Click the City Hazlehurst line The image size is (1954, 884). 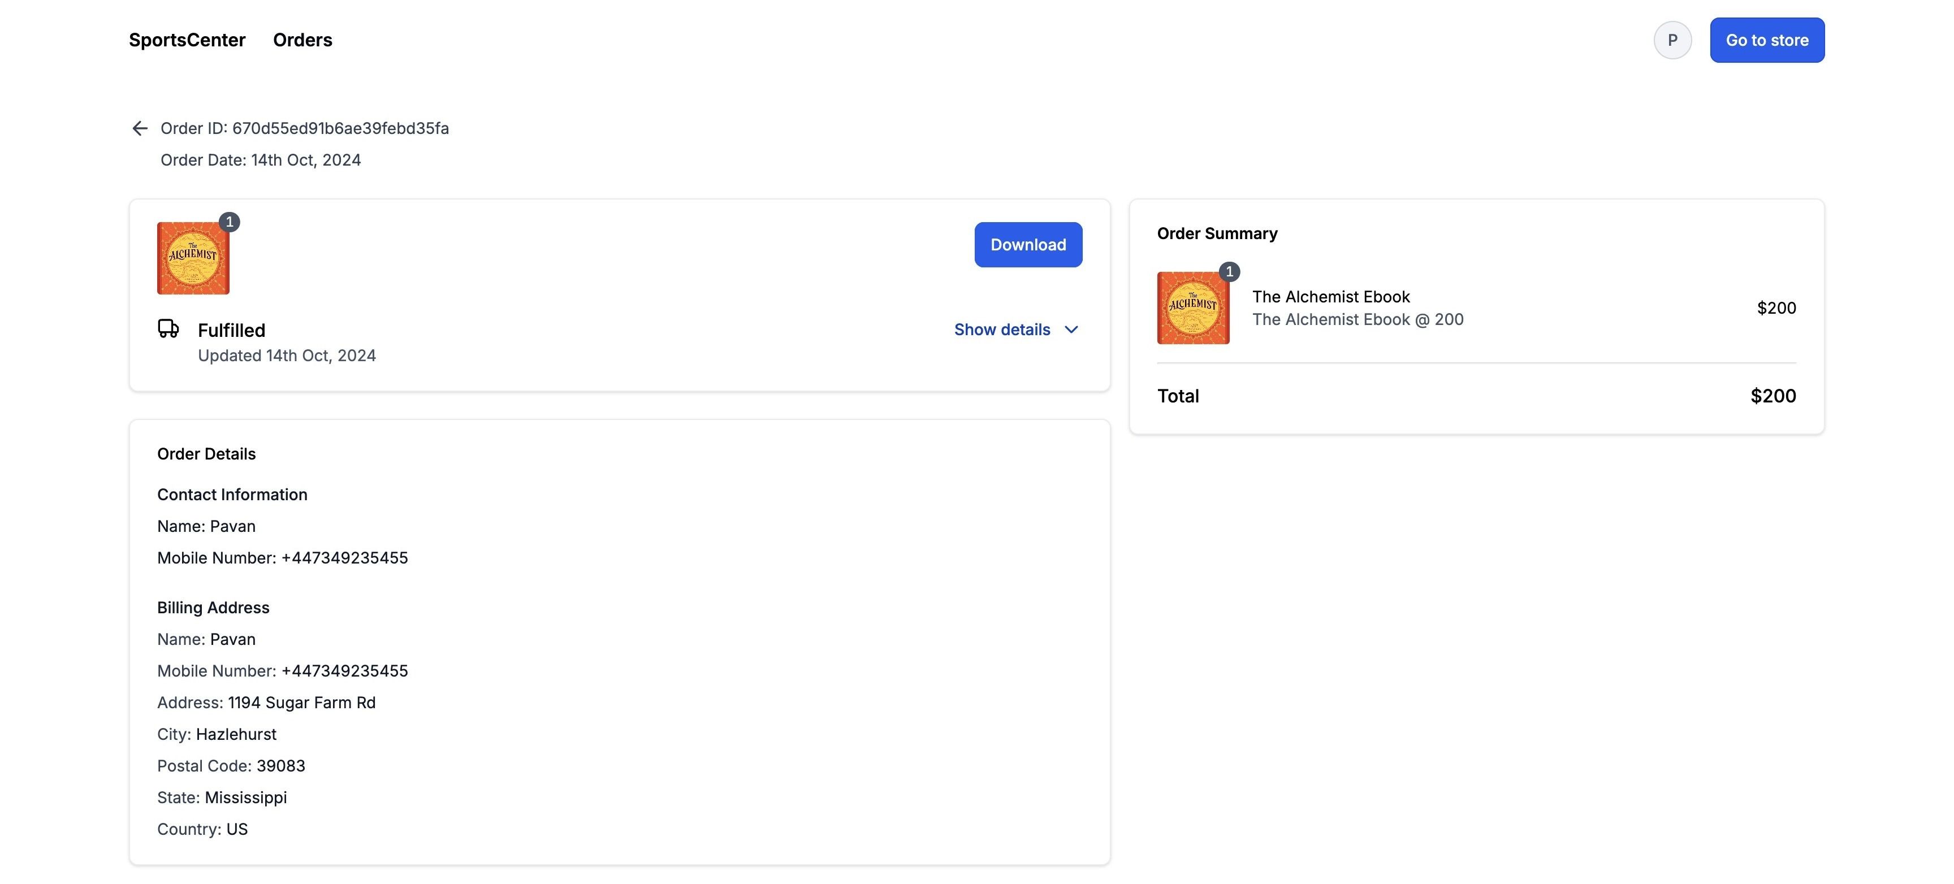point(217,734)
